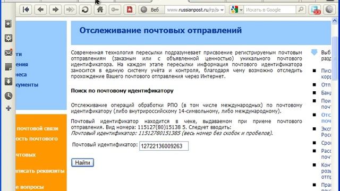Open the toolbar icon with badge 33
This screenshot has width=340, height=191.
pos(315,10)
